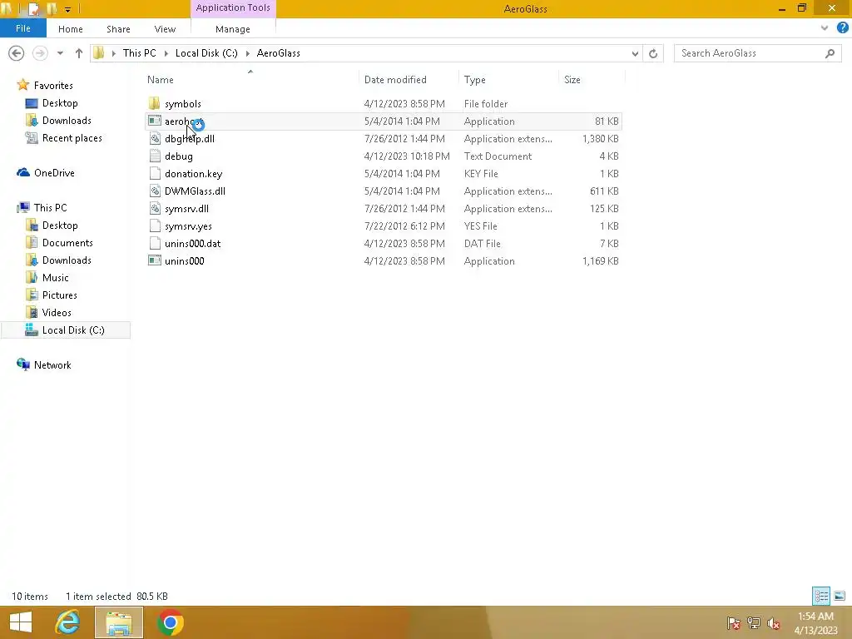Open Music under This PC

56,278
